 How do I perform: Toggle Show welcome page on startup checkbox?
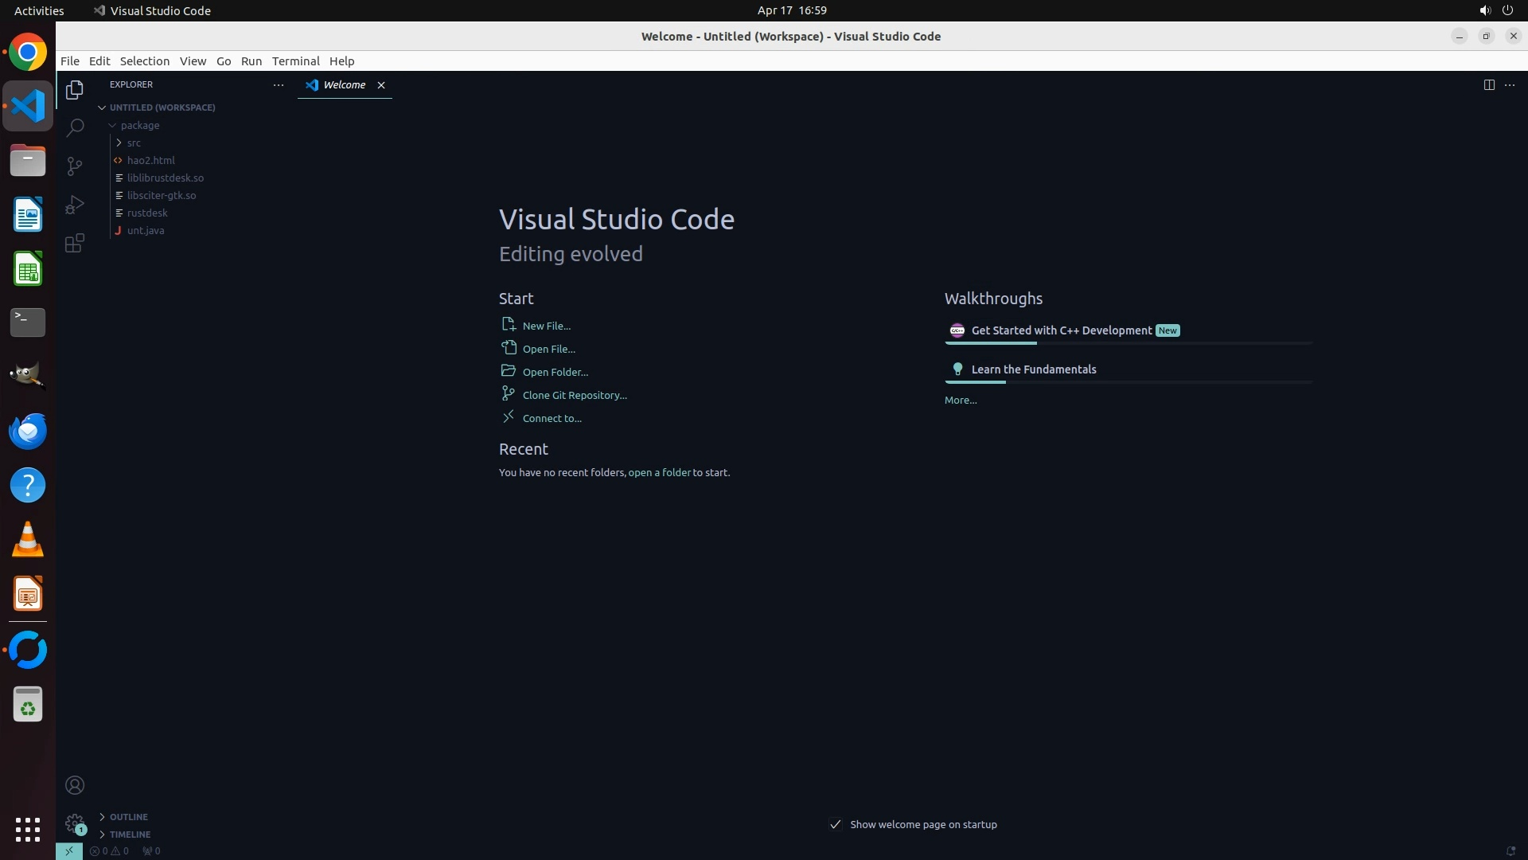coord(835,824)
